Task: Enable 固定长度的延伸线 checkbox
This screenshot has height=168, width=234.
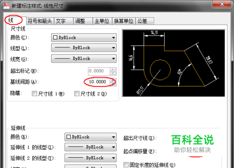Action: pos(126,165)
